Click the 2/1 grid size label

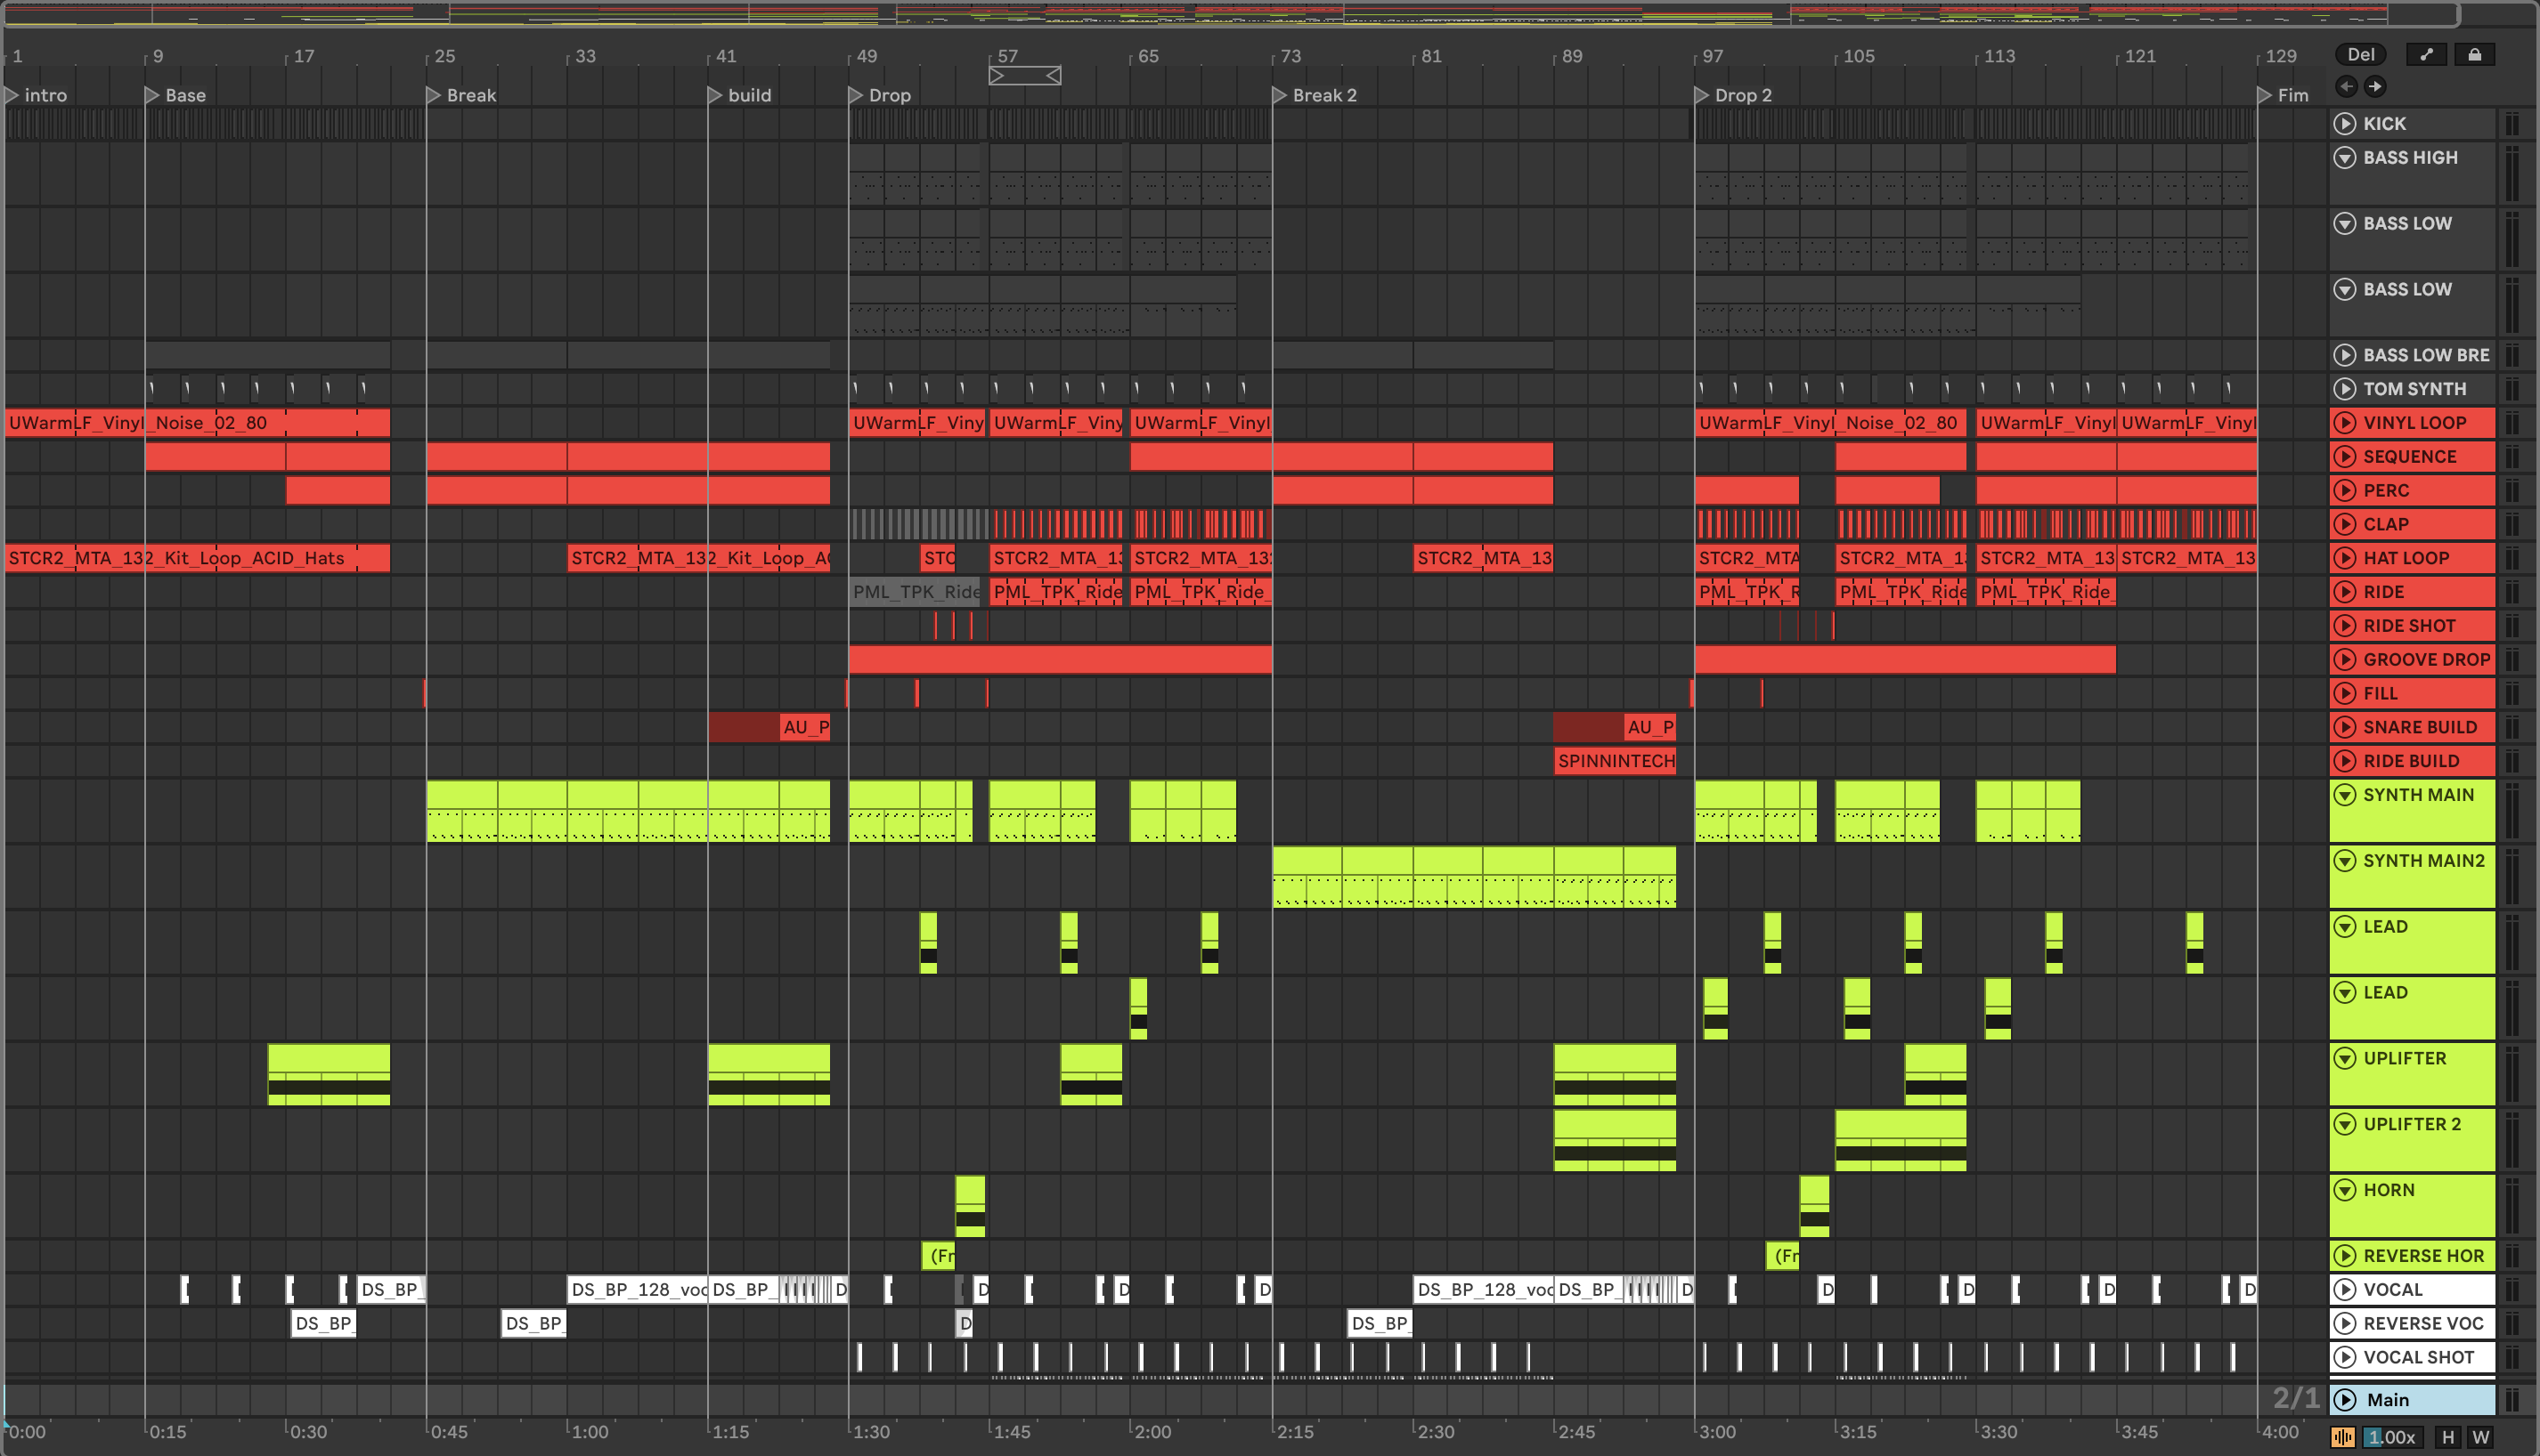tap(2296, 1398)
